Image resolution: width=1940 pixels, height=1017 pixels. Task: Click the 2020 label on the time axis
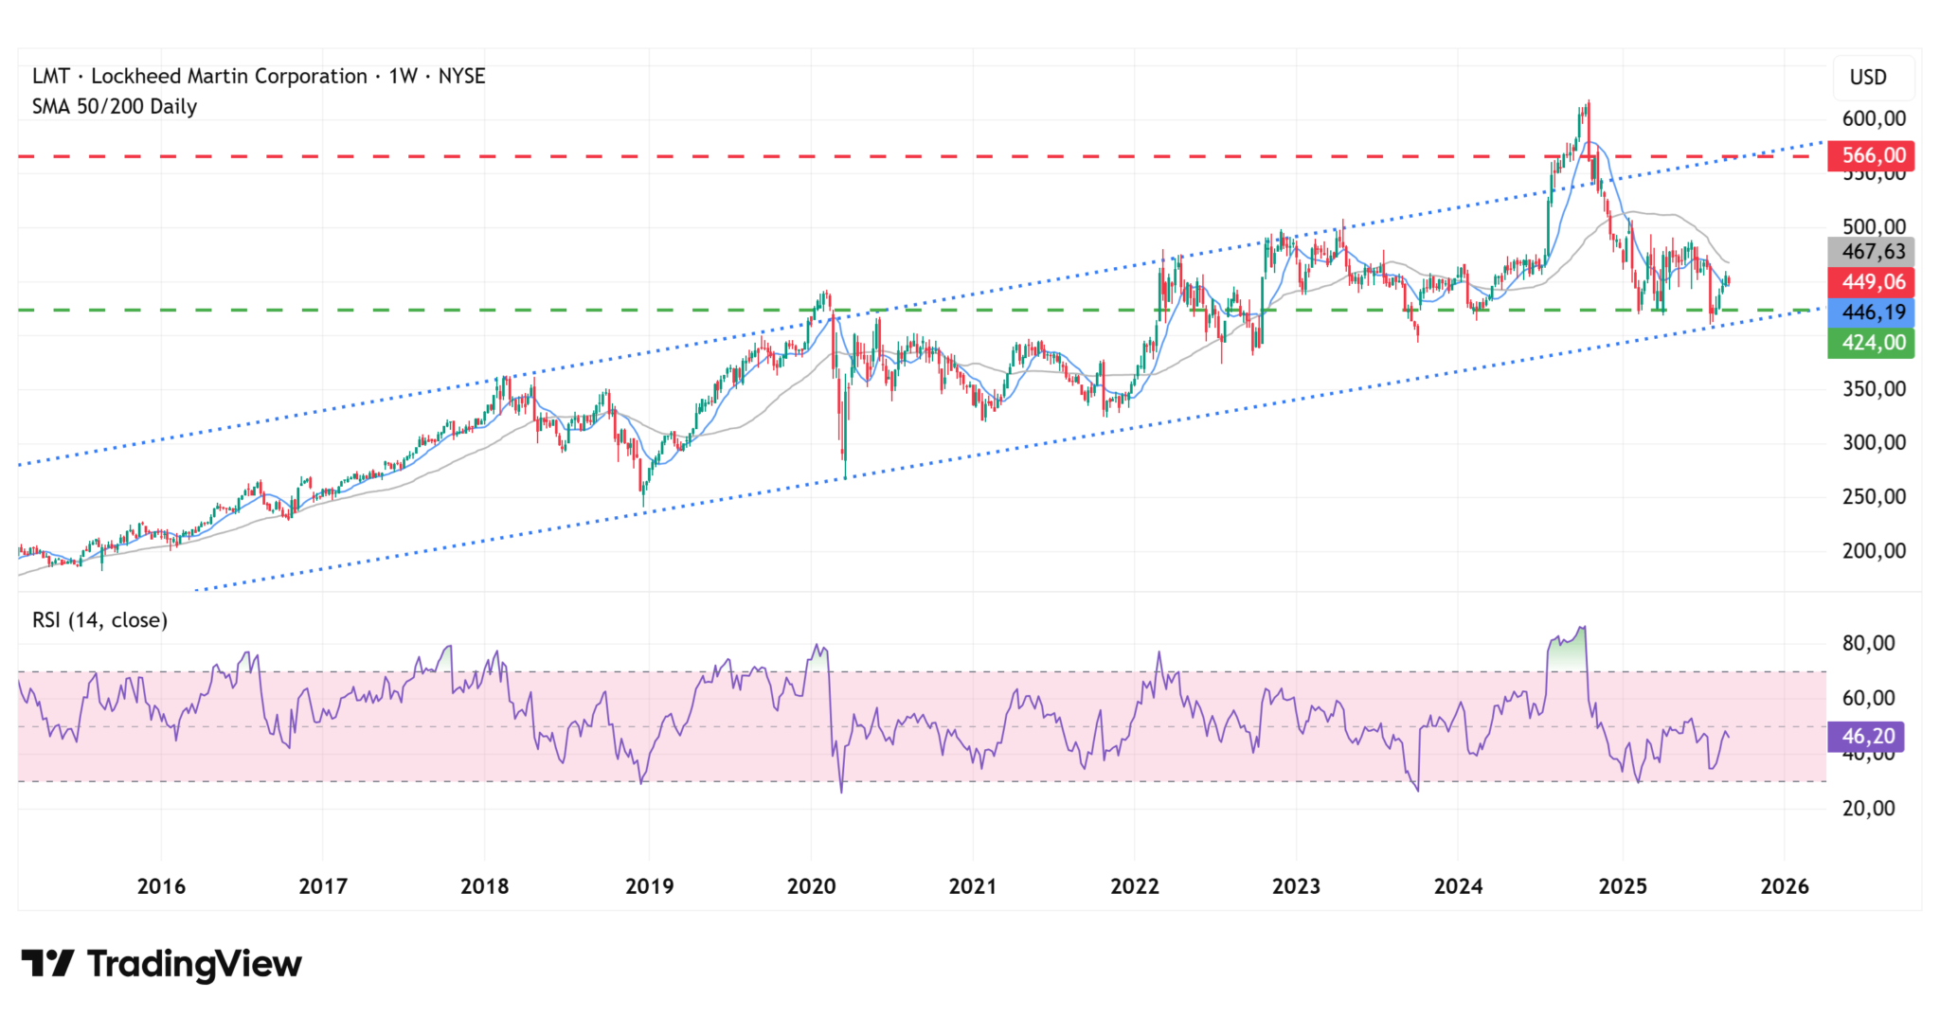[x=812, y=886]
